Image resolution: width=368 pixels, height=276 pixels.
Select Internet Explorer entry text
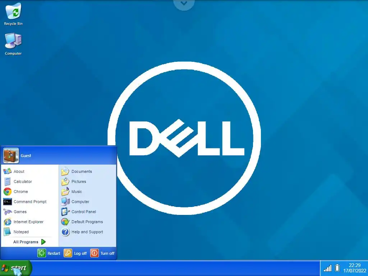[x=28, y=222]
